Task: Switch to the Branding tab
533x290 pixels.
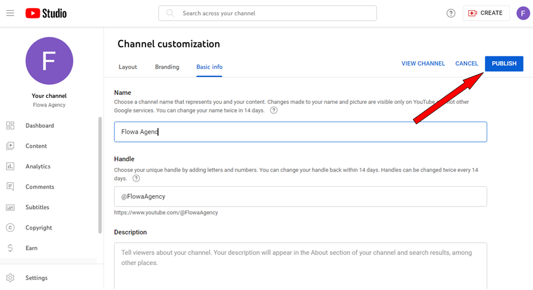Action: click(167, 67)
